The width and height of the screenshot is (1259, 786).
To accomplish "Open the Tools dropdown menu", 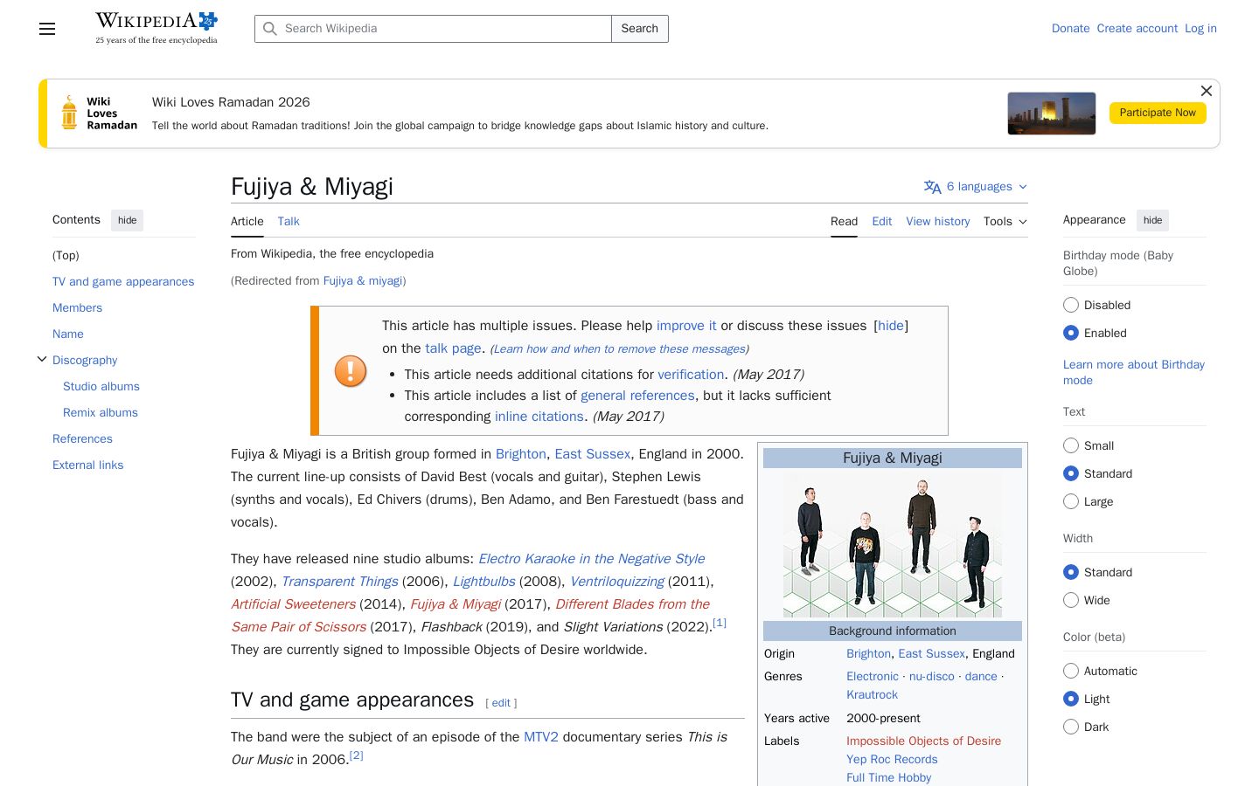I will [1005, 221].
